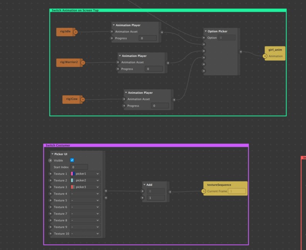Select the textureSequence patch title
Viewport: 306px width, 250px height.
click(219, 185)
